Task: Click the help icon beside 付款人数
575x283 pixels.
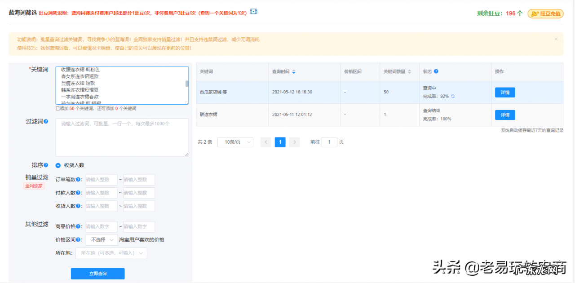Action: 78,193
